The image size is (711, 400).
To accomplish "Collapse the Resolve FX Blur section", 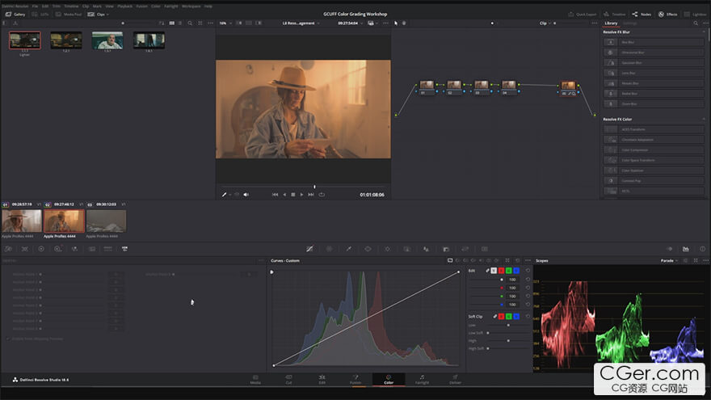I will click(704, 32).
